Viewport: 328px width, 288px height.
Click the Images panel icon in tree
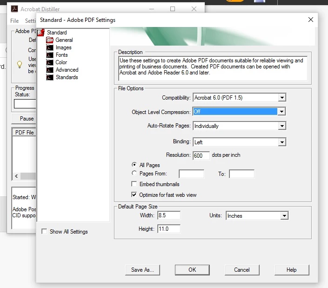point(50,47)
